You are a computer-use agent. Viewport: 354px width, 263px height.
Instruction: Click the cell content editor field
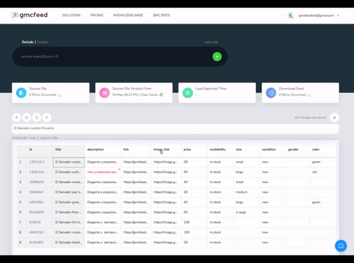click(175, 129)
